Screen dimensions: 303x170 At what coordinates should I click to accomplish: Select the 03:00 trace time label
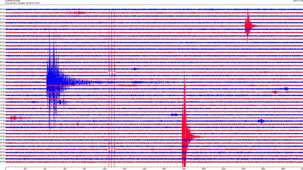[x=2, y=29]
